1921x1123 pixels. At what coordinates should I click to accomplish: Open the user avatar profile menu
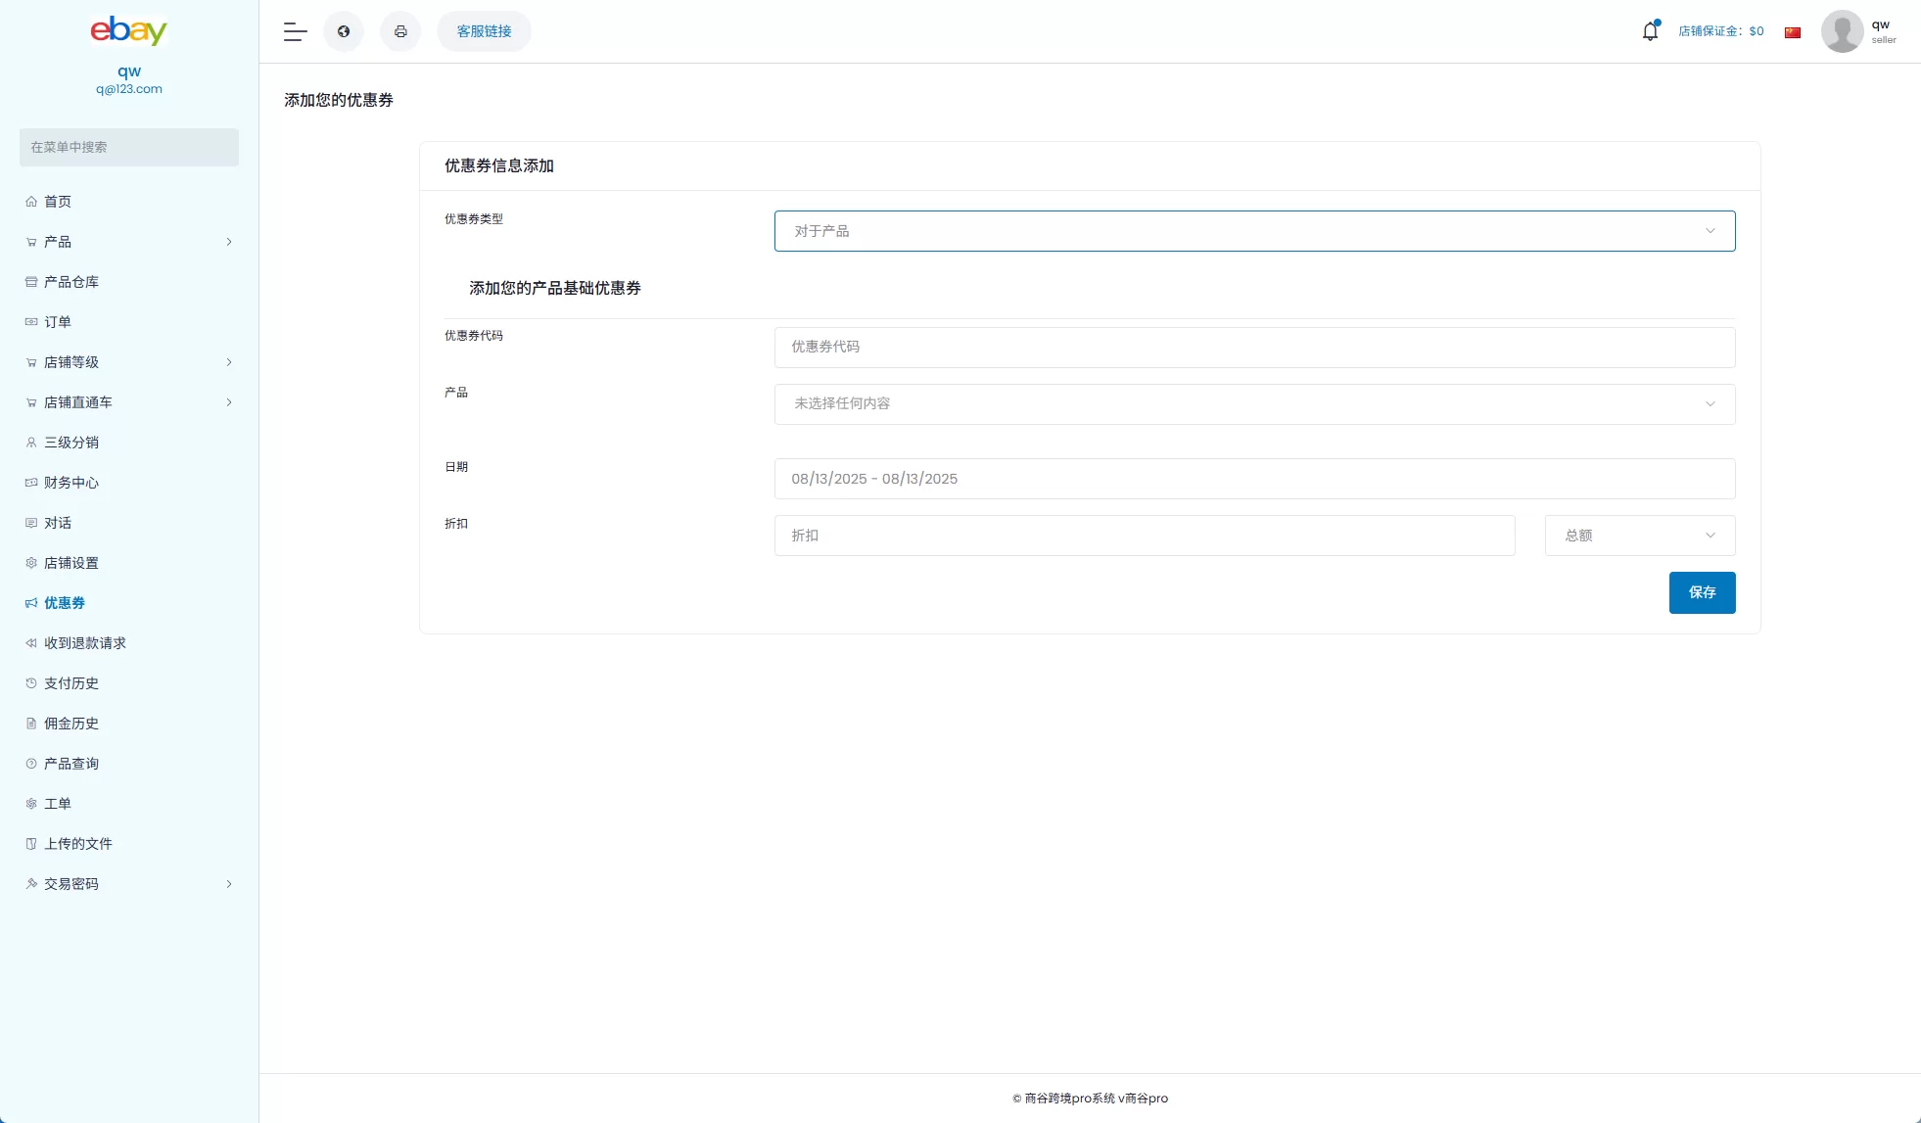1842,30
